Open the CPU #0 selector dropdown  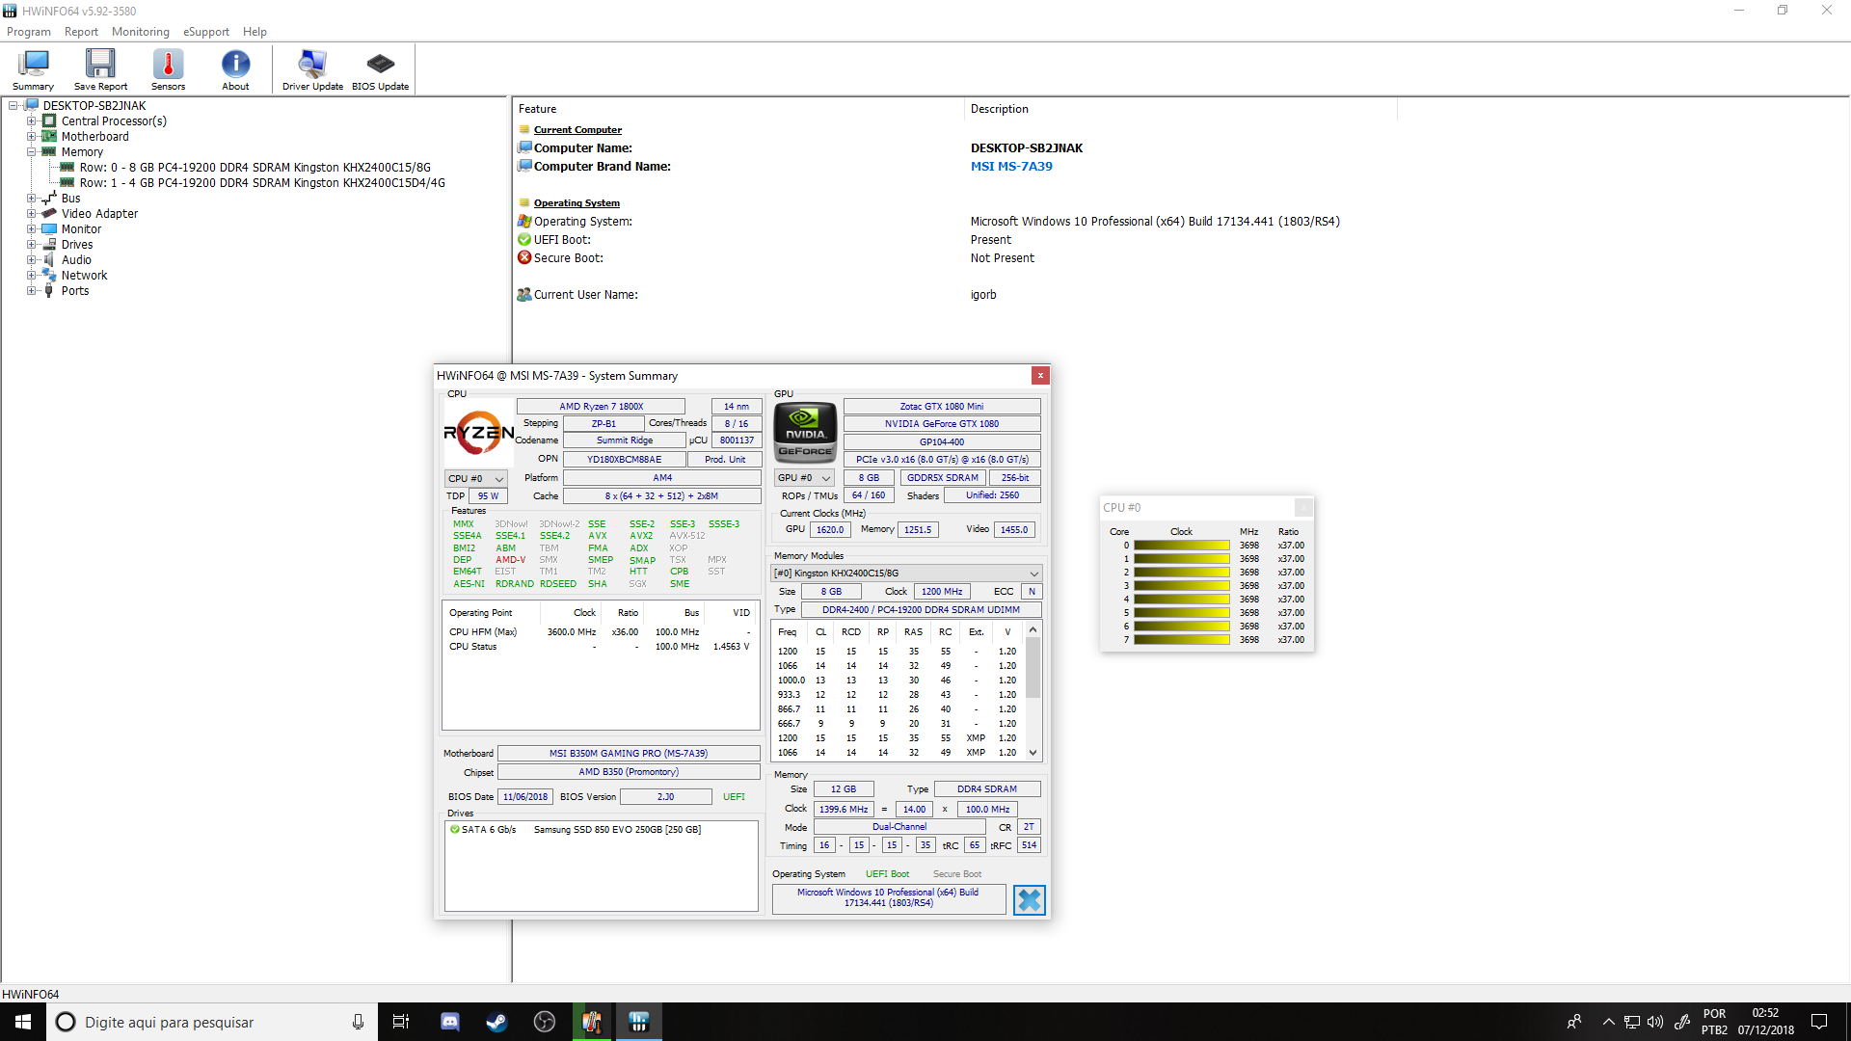coord(476,478)
